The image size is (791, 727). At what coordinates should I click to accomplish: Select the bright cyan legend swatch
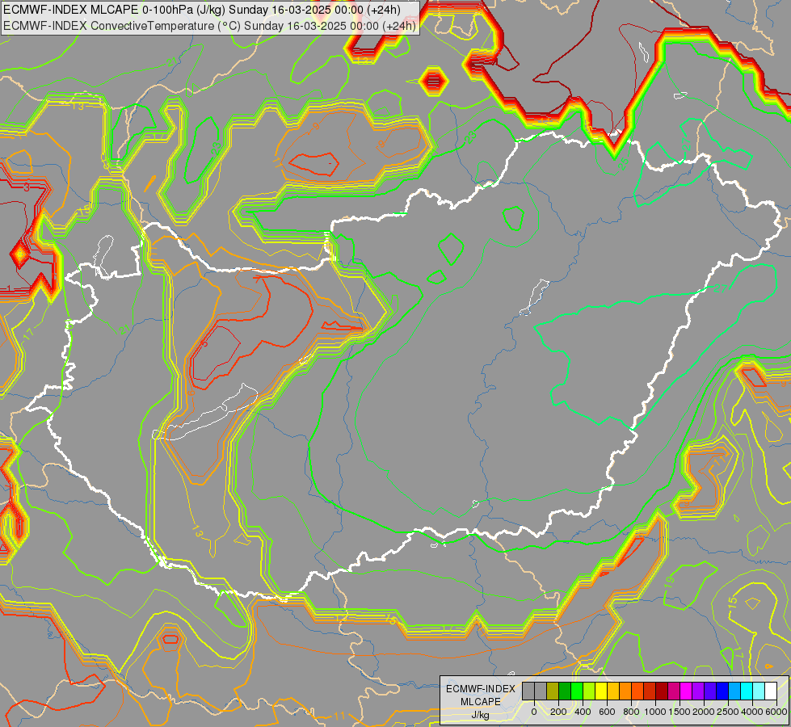(x=747, y=691)
